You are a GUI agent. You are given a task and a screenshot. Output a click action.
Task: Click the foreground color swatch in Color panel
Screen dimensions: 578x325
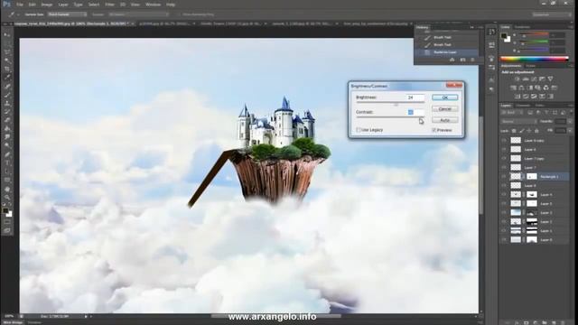[x=504, y=35]
